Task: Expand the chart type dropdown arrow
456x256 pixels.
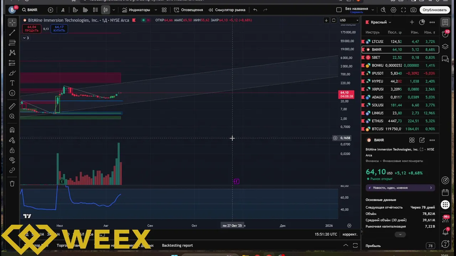Action: pos(114,10)
